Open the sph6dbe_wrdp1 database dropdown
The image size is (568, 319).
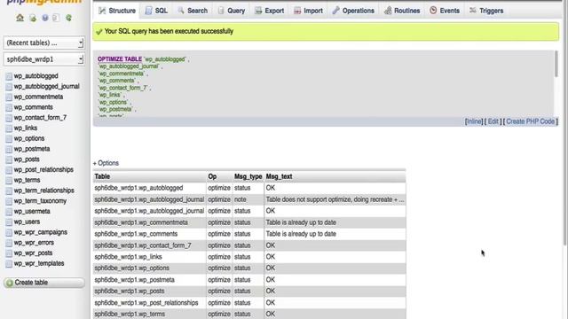click(43, 59)
